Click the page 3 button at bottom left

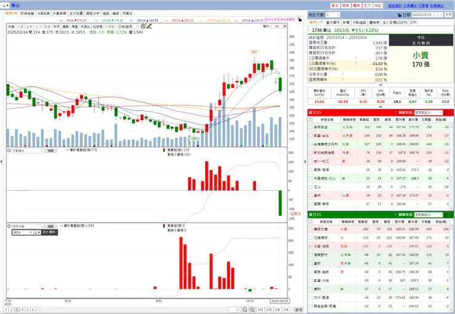pos(17,310)
